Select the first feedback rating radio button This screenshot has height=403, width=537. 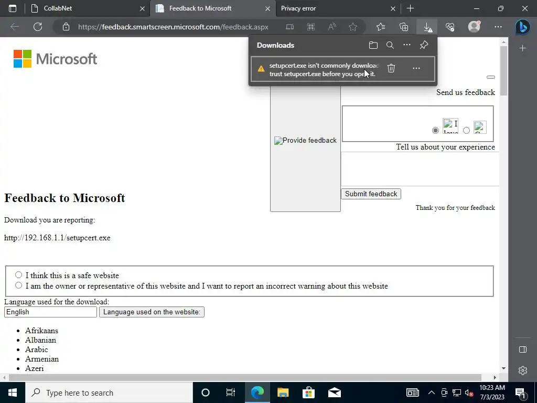[x=435, y=131]
